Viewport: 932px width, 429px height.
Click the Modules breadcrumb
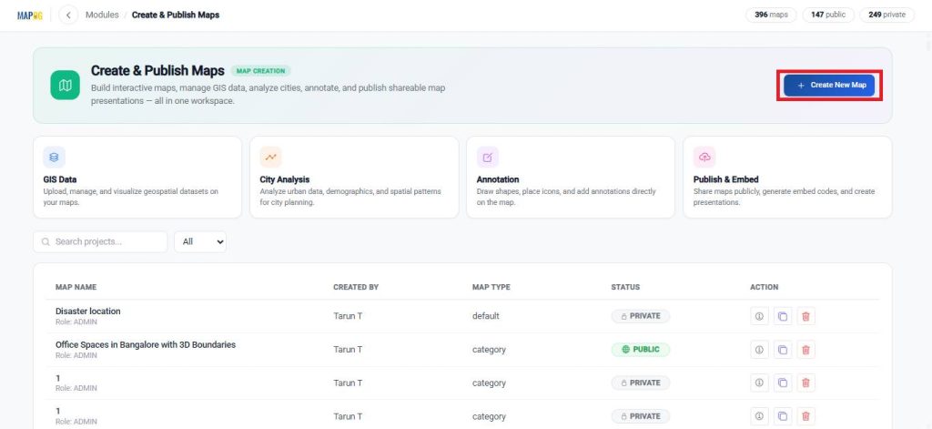click(x=102, y=15)
